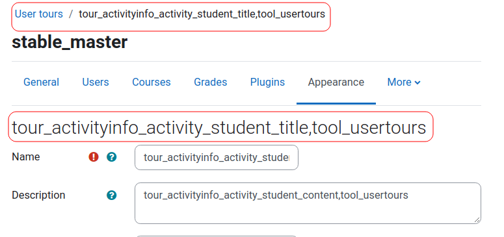Open the help icon next to Name

pos(112,157)
